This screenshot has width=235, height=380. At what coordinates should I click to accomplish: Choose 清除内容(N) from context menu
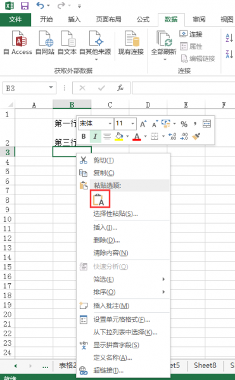pos(123,253)
